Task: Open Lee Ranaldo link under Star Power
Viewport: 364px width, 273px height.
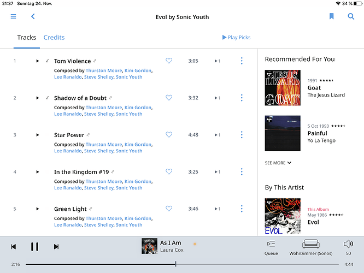Action: (x=68, y=151)
